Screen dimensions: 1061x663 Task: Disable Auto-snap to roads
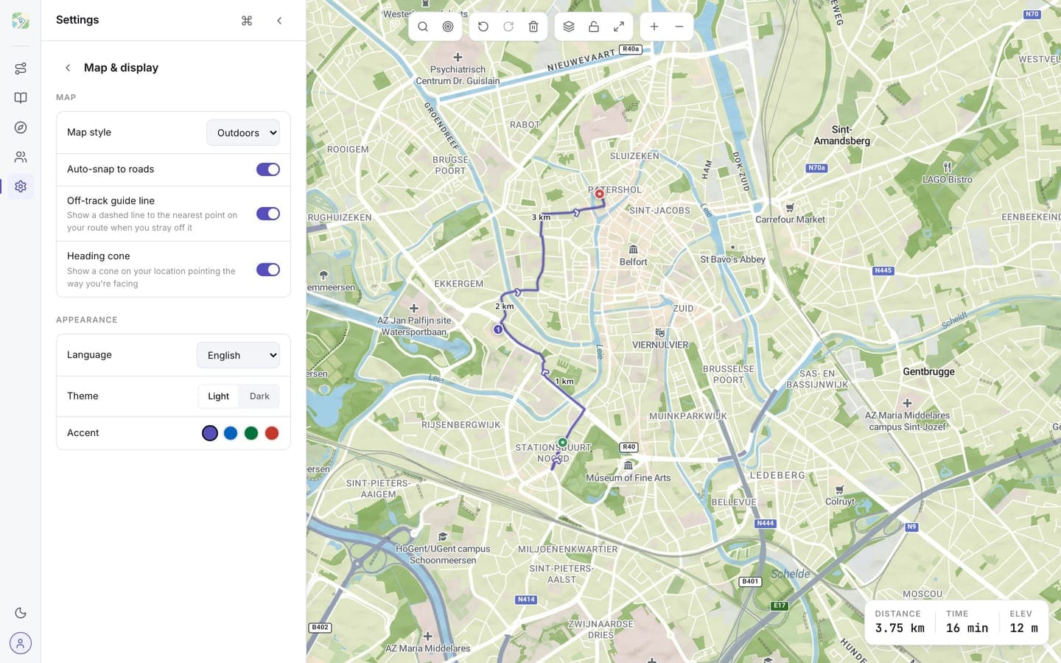point(268,169)
